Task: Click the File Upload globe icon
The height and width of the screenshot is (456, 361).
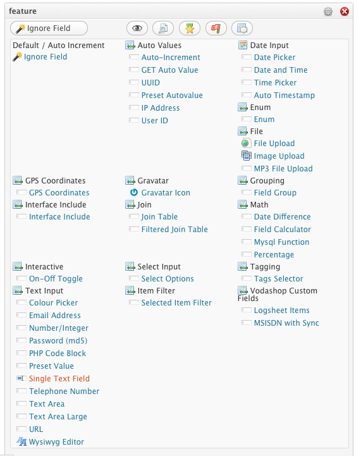Action: tap(246, 143)
